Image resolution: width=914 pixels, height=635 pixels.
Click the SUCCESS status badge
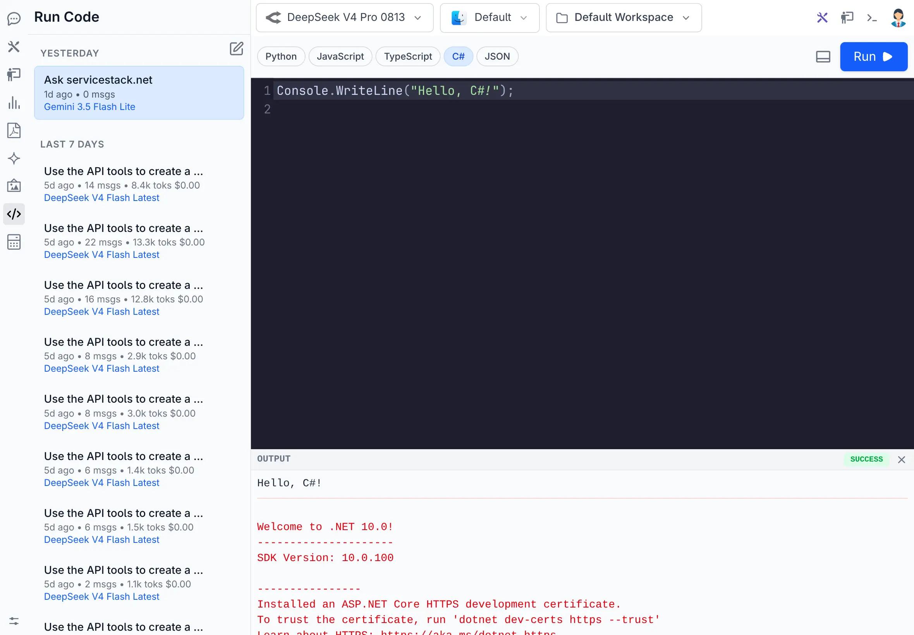click(866, 459)
